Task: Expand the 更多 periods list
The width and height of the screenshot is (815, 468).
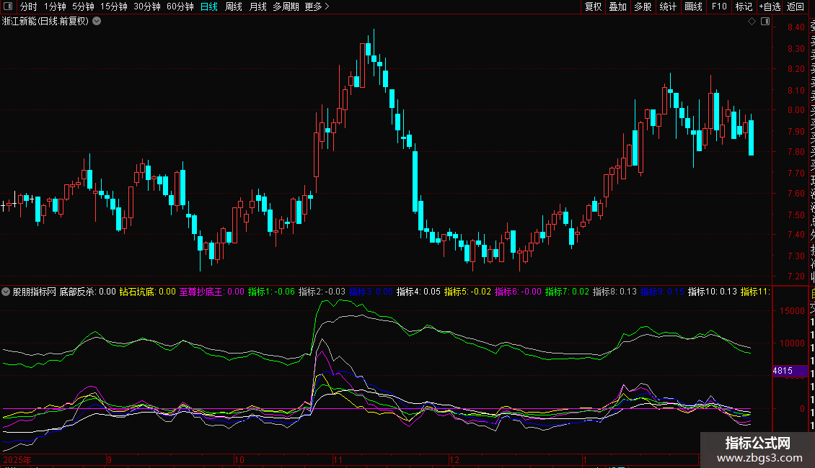Action: pos(317,7)
